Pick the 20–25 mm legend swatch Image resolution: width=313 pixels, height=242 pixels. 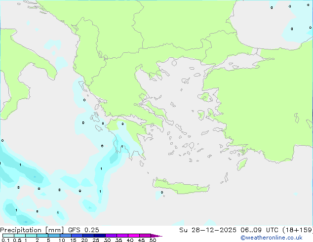88,236
